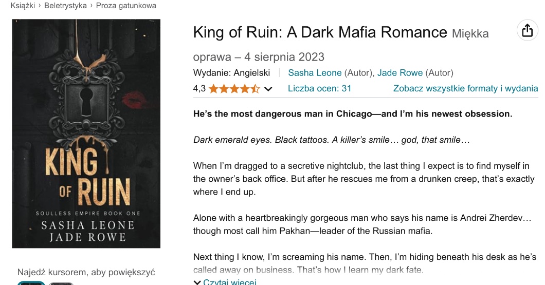Open the Beletrystyka breadcrumb category
The image size is (545, 285).
pyautogui.click(x=65, y=6)
